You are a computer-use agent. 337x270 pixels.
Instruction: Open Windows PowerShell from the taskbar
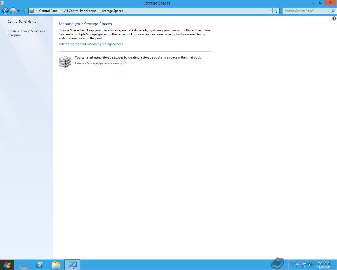[x=40, y=265]
